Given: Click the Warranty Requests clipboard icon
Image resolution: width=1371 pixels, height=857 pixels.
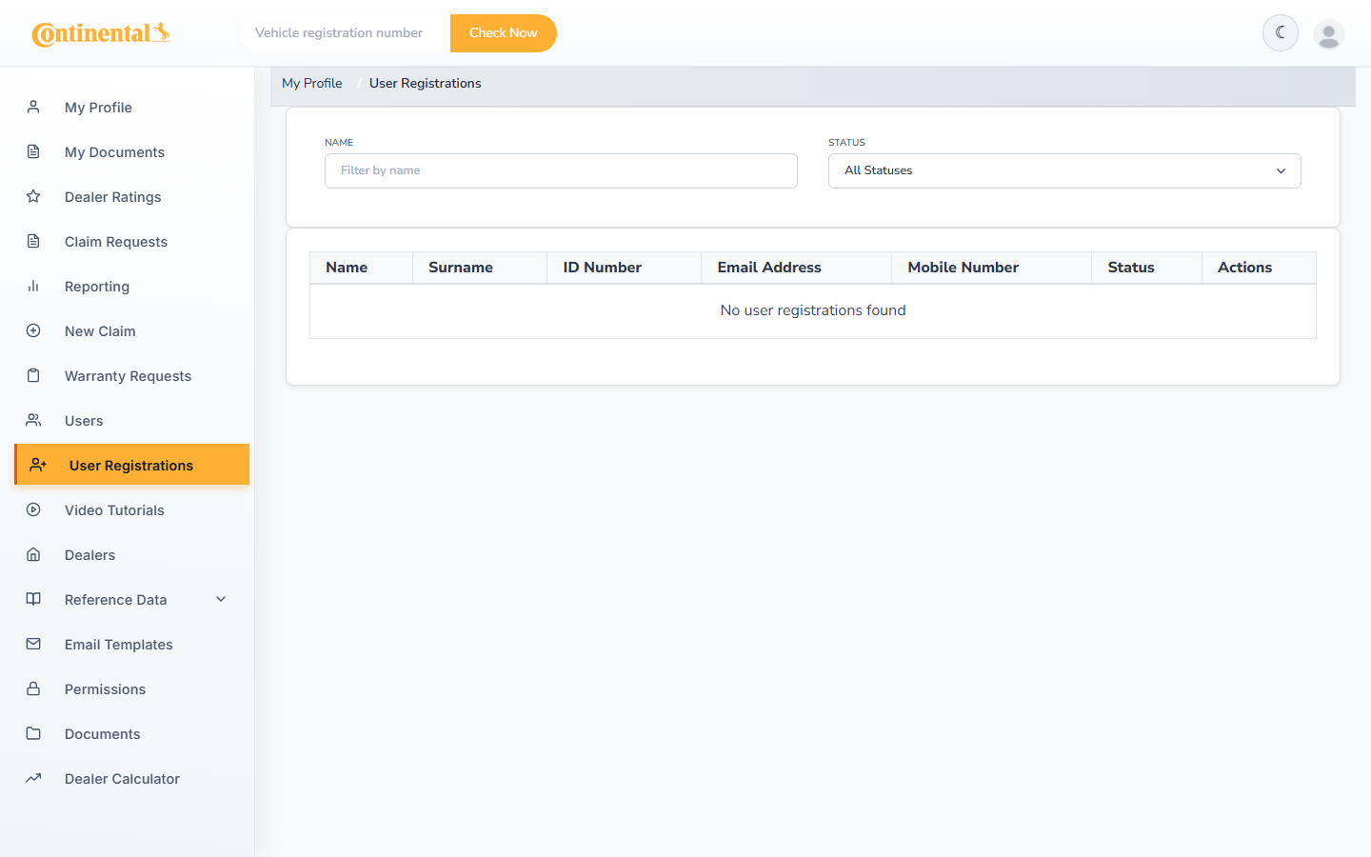Looking at the screenshot, I should point(33,375).
